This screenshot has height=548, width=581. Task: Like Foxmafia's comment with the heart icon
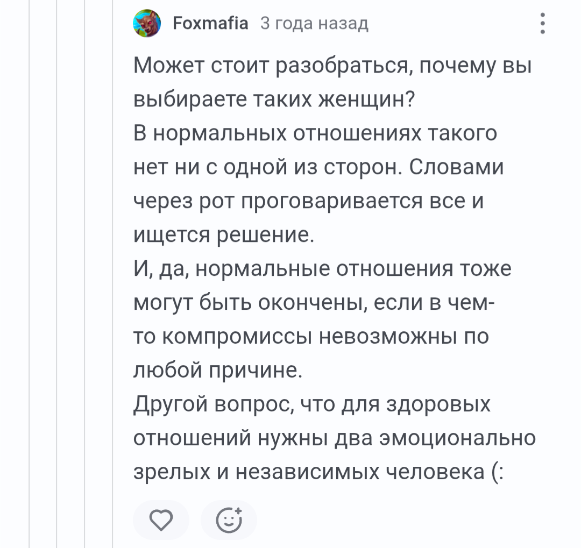(x=161, y=520)
